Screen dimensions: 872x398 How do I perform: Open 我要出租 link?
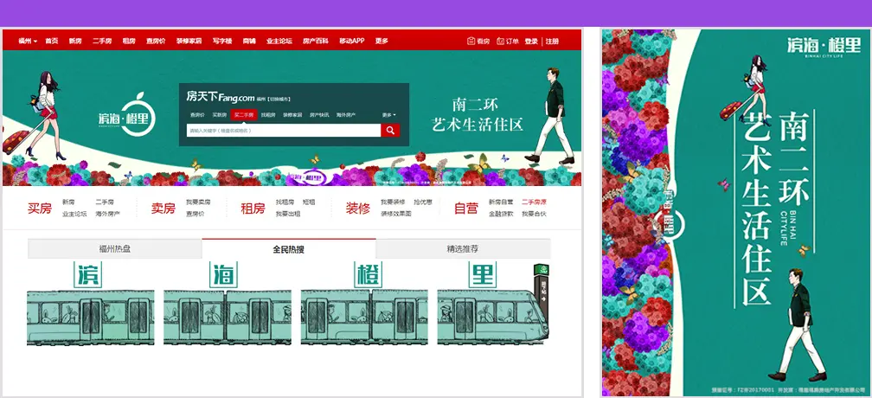coord(287,214)
